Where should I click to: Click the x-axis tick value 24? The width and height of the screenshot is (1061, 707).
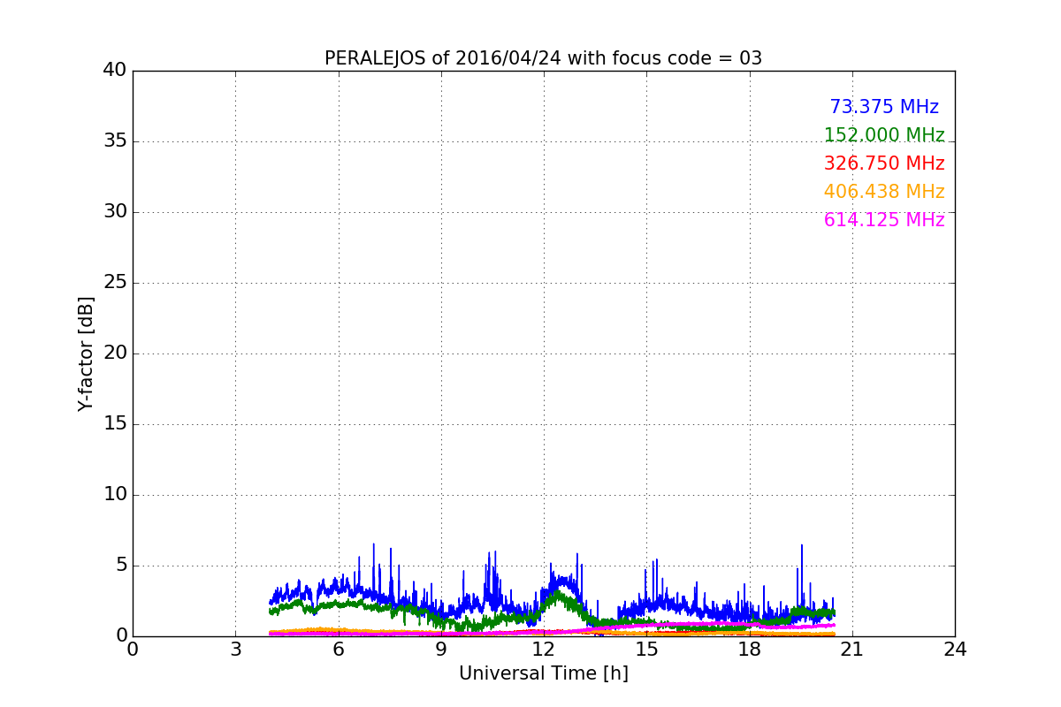955,650
